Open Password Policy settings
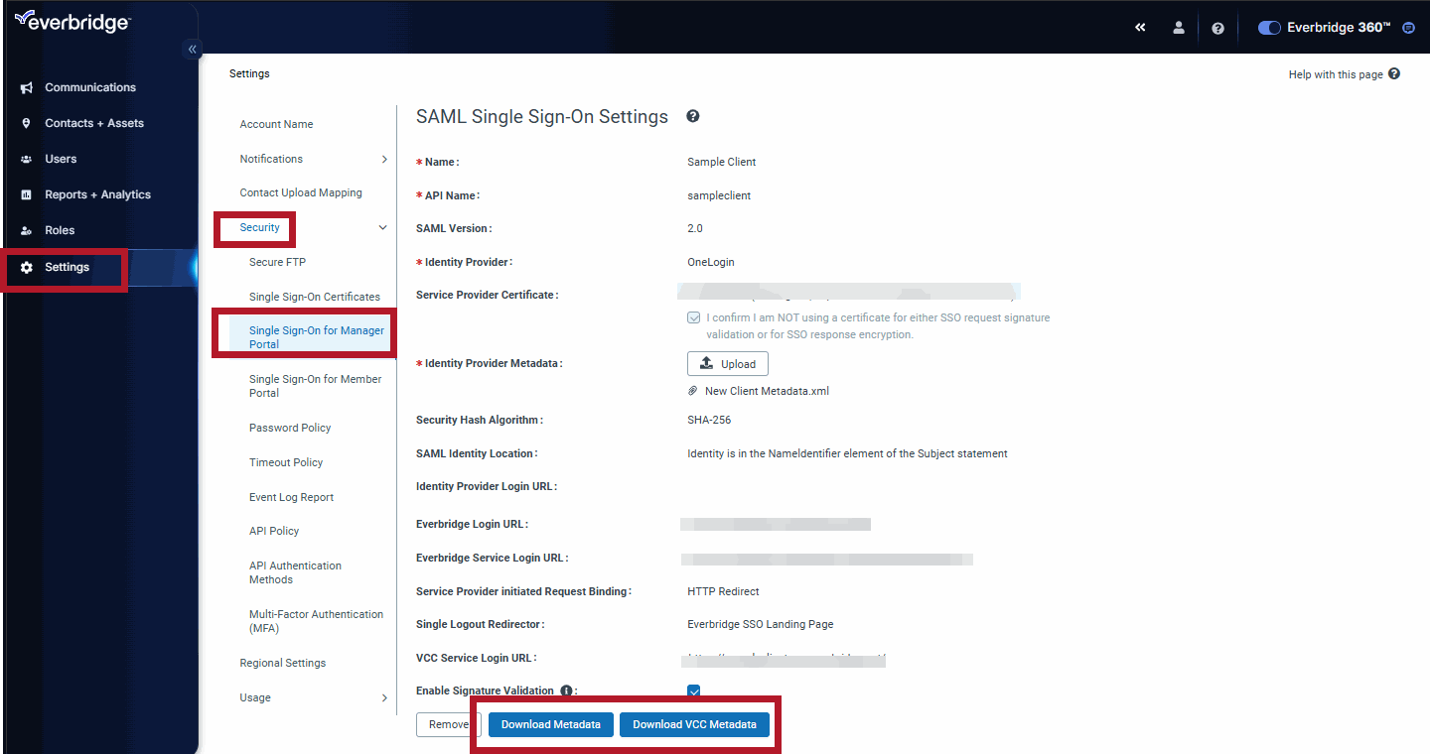This screenshot has height=754, width=1430. pos(290,428)
